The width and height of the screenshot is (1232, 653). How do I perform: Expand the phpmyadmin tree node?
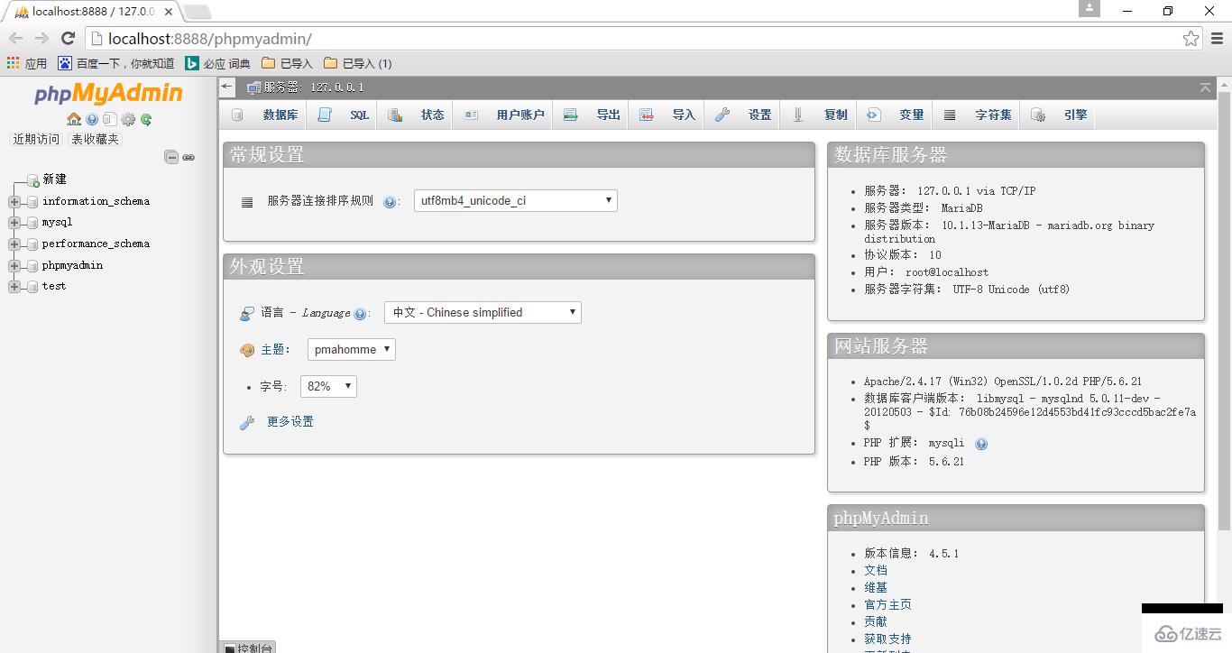[14, 266]
